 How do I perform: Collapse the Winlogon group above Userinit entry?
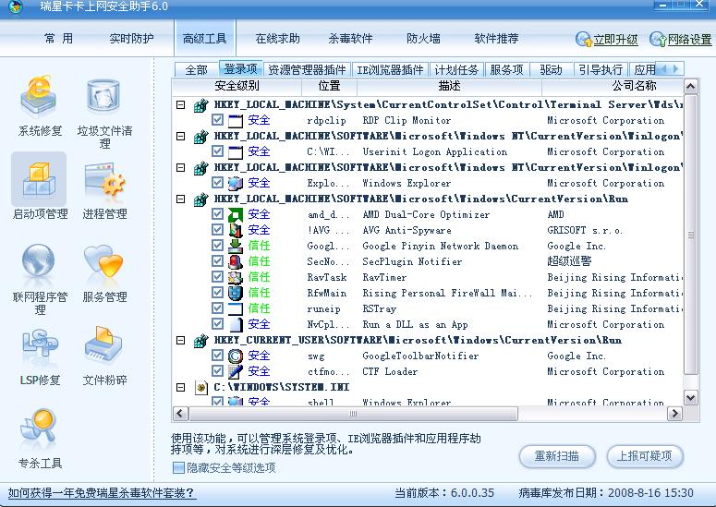[x=181, y=136]
